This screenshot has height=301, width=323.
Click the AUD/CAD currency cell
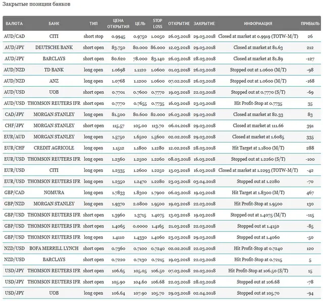coord(14,36)
